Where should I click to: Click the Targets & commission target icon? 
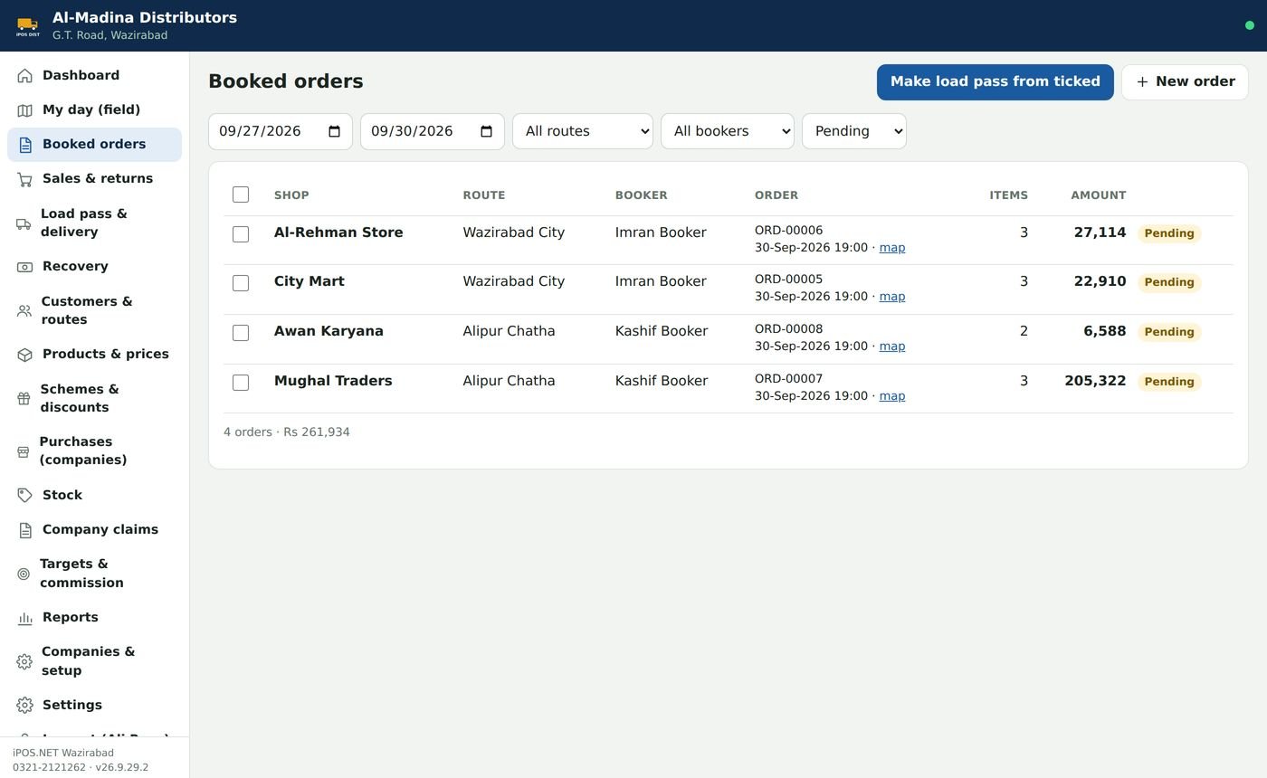[24, 574]
